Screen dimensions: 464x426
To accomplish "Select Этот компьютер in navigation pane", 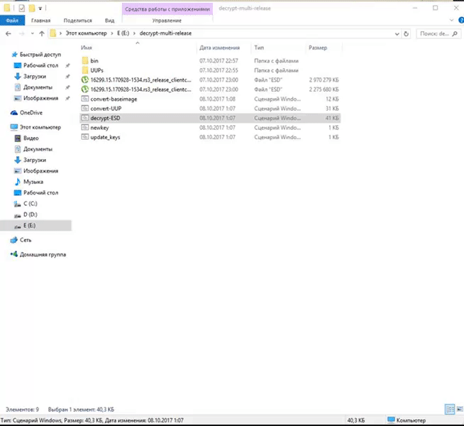I will [40, 127].
